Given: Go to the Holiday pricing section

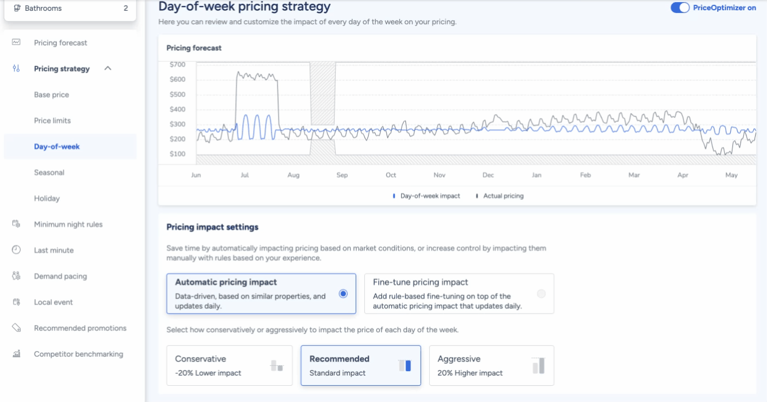Looking at the screenshot, I should 47,198.
